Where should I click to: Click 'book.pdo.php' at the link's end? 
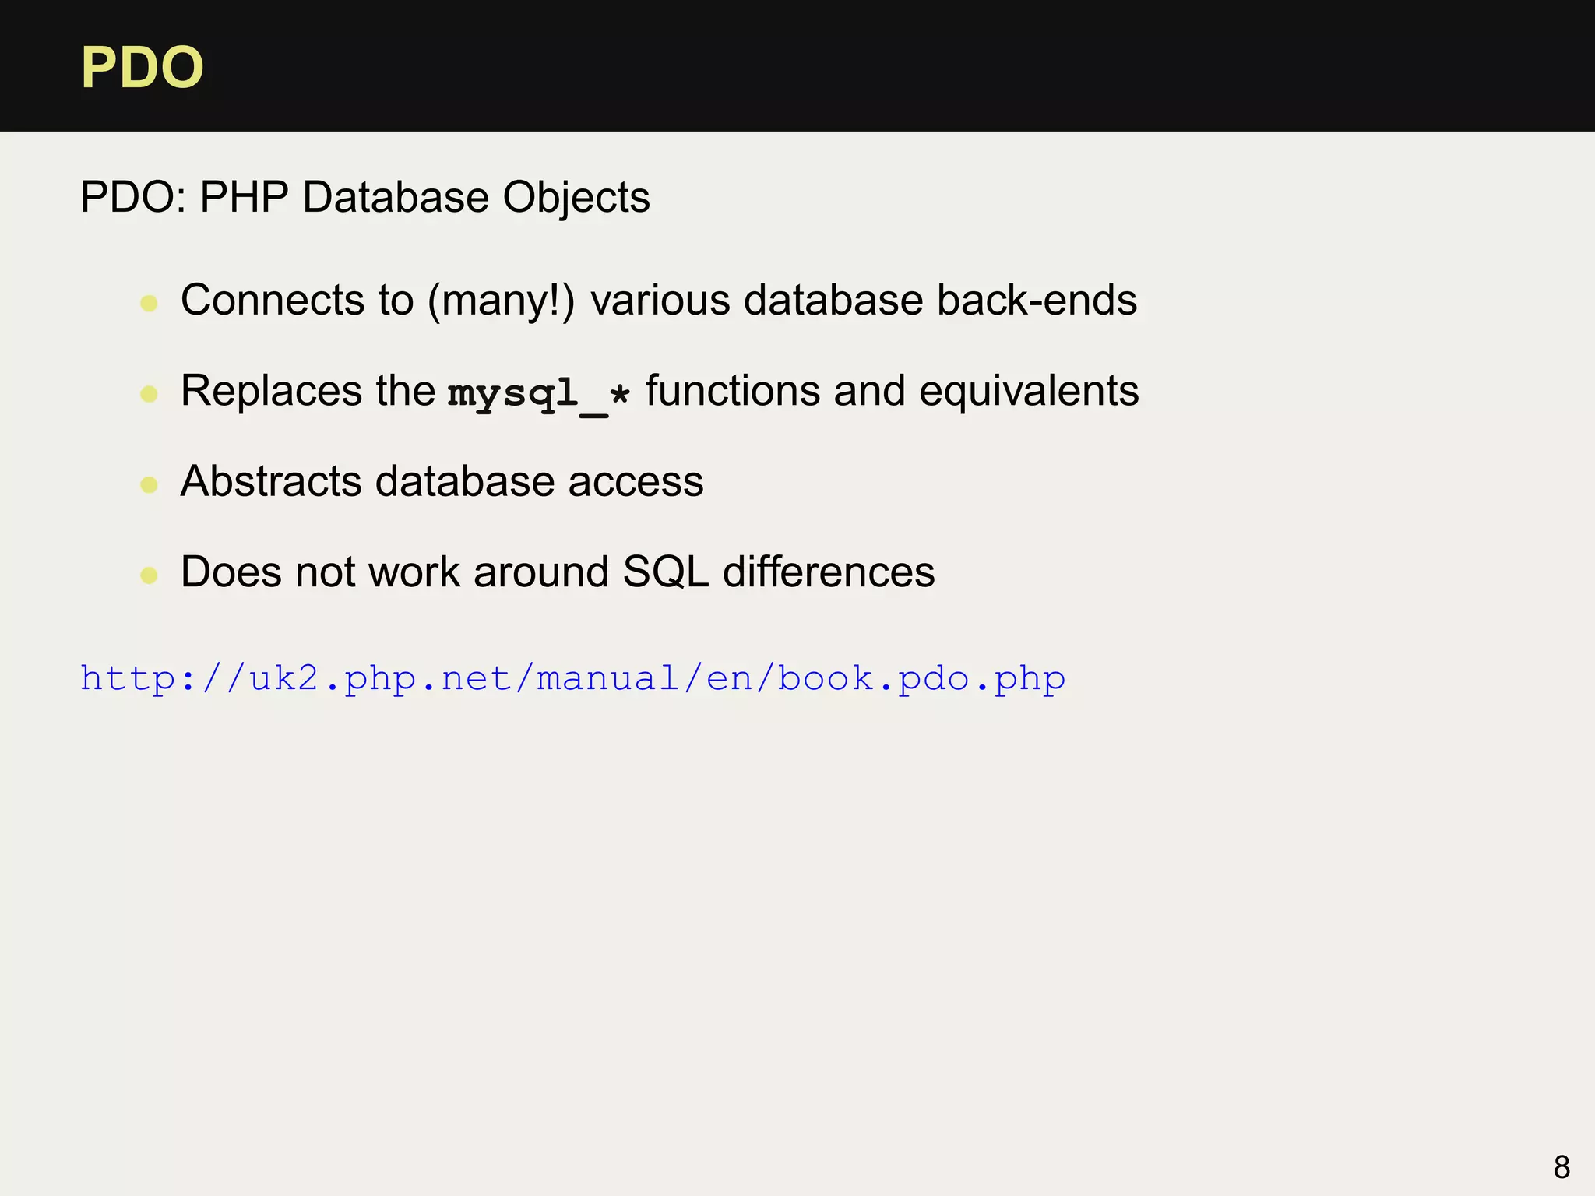coord(921,678)
